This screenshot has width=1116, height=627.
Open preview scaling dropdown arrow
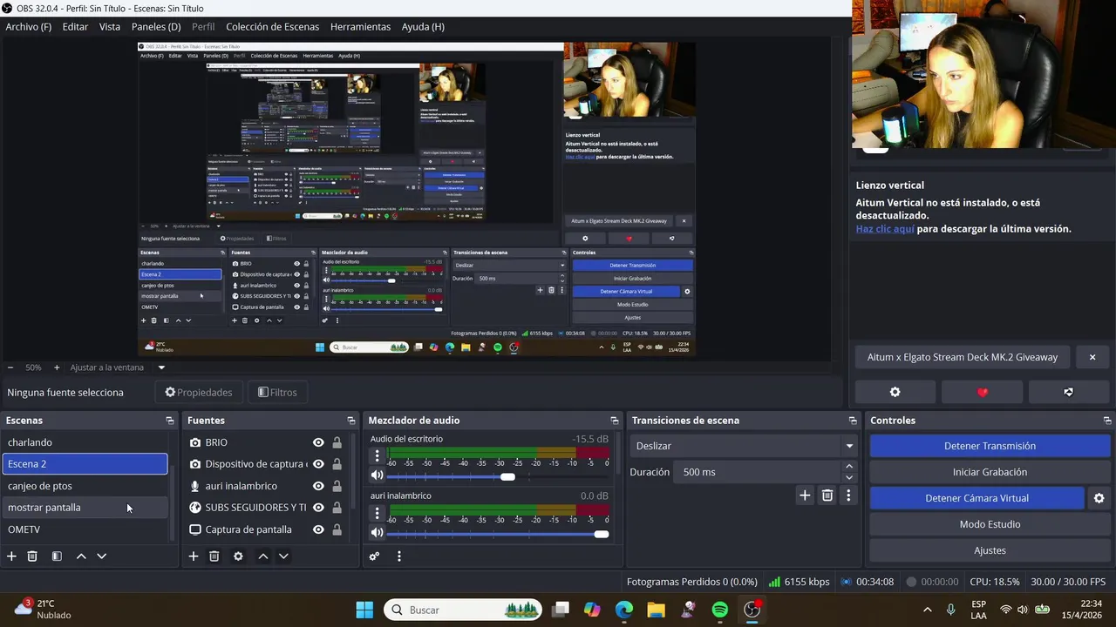[161, 367]
